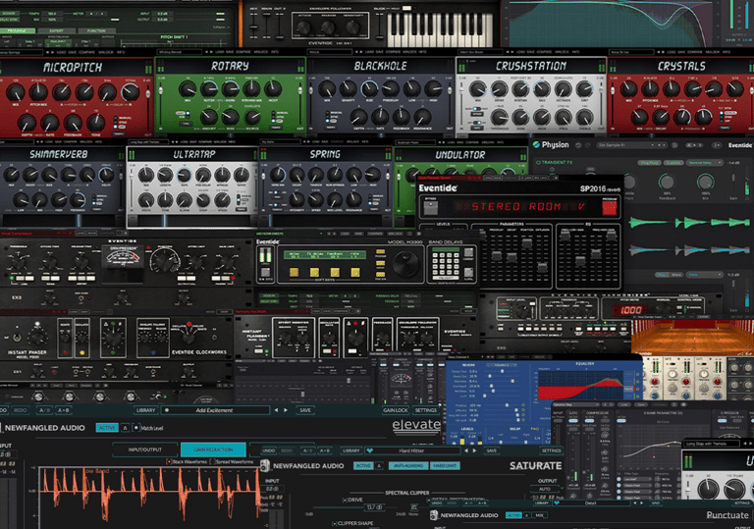This screenshot has width=754, height=529.
Task: Open the Gain Reduction tab in Elevate
Action: (x=213, y=450)
